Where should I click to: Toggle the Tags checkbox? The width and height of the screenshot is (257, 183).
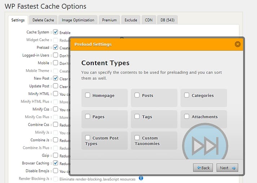pyautogui.click(x=137, y=117)
